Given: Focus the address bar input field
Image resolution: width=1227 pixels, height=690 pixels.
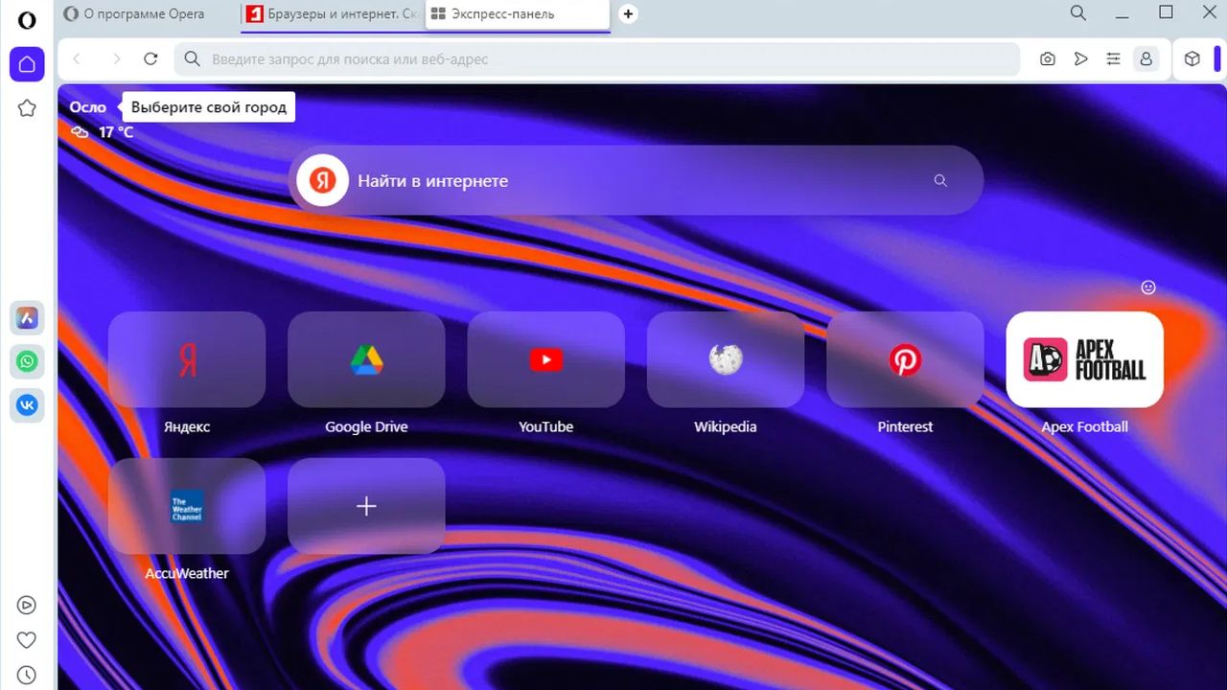Looking at the screenshot, I should coord(596,59).
